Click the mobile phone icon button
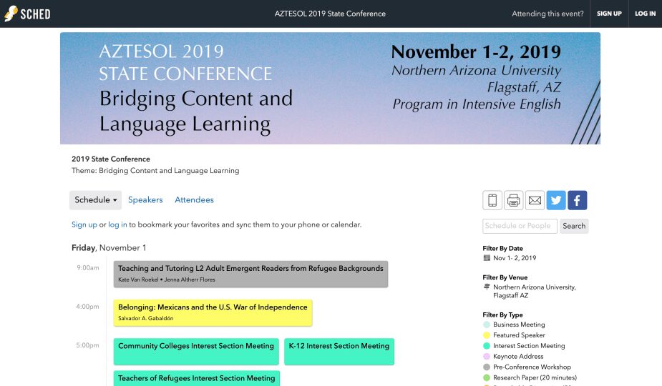The width and height of the screenshot is (662, 386). [492, 200]
